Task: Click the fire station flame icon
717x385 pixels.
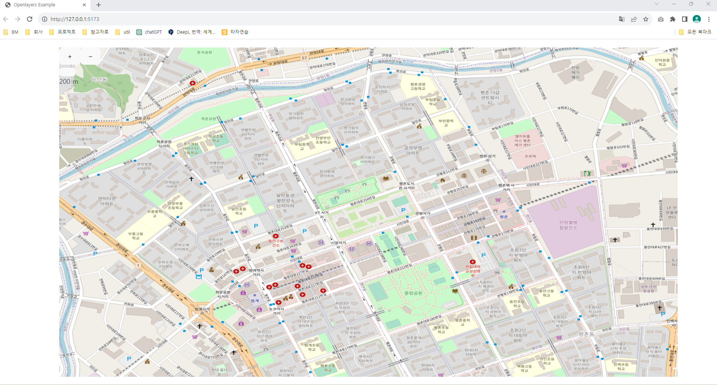Action: [443, 180]
